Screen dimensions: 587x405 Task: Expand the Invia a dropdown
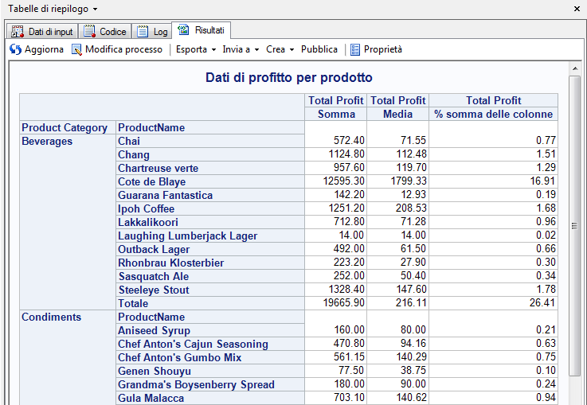241,49
